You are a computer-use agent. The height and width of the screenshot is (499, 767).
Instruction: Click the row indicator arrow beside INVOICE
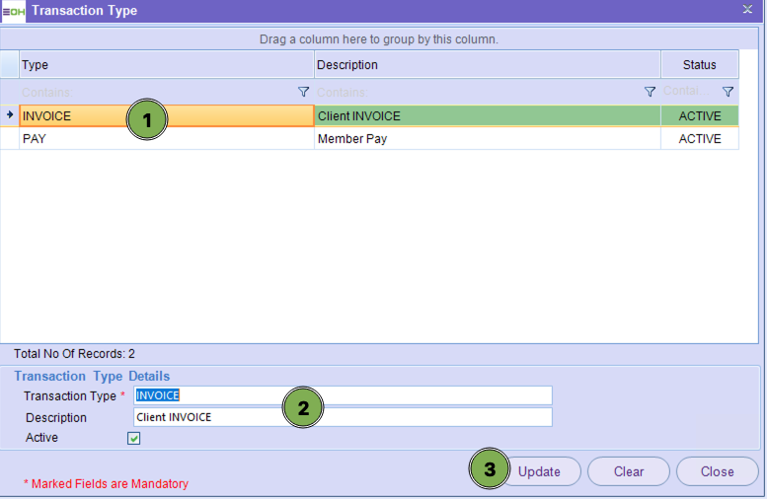point(10,115)
